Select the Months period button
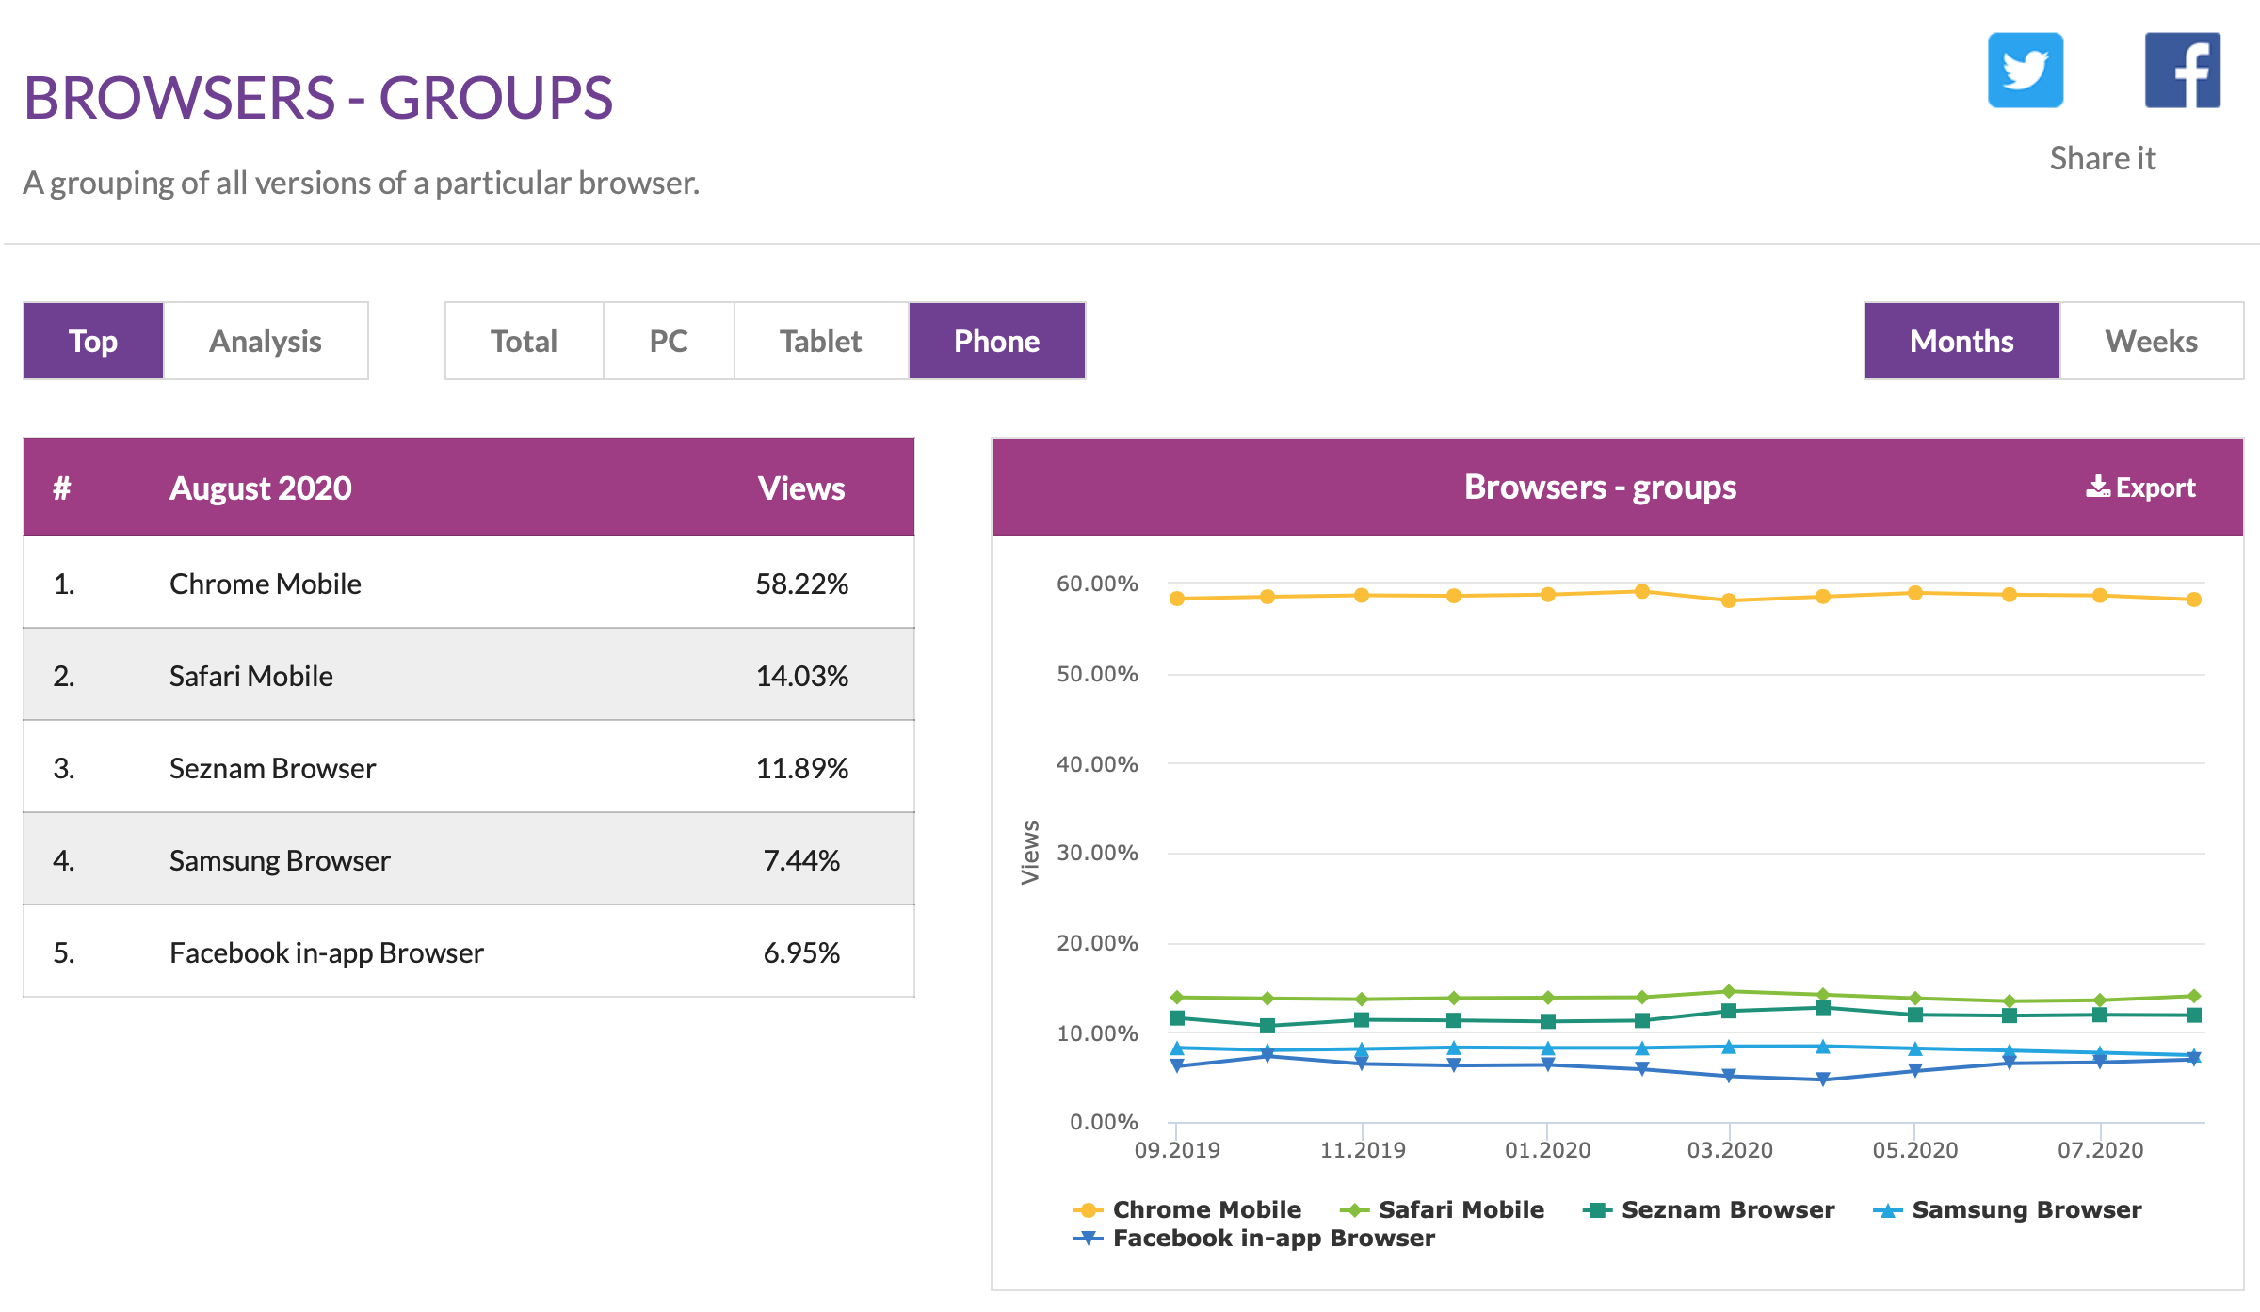Image resolution: width=2260 pixels, height=1312 pixels. click(1961, 341)
